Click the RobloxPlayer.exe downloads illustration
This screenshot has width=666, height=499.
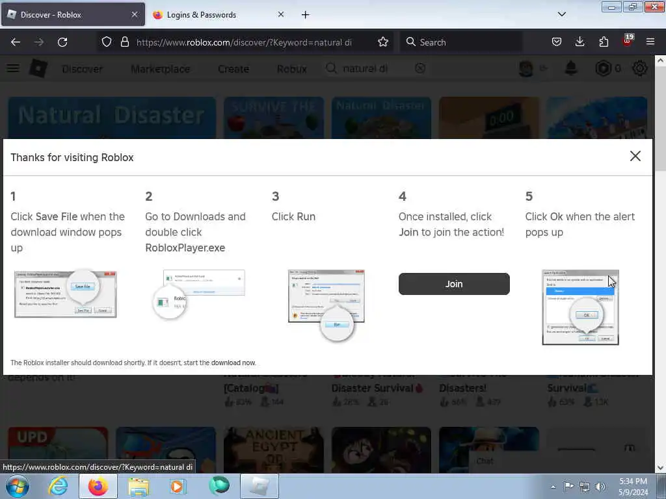[199, 295]
